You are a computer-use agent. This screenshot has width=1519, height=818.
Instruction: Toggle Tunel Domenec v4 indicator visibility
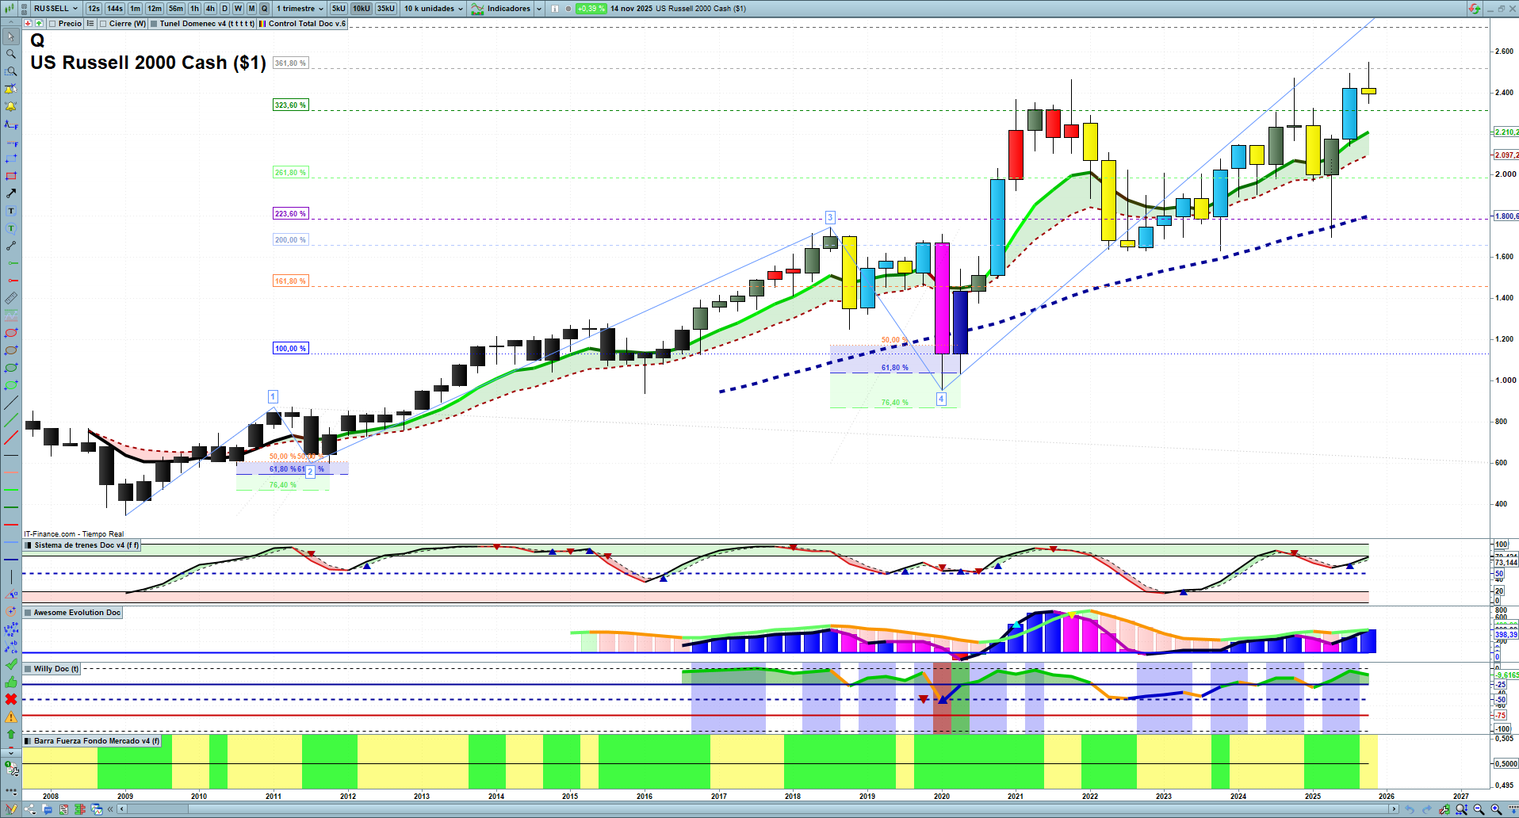click(x=154, y=24)
